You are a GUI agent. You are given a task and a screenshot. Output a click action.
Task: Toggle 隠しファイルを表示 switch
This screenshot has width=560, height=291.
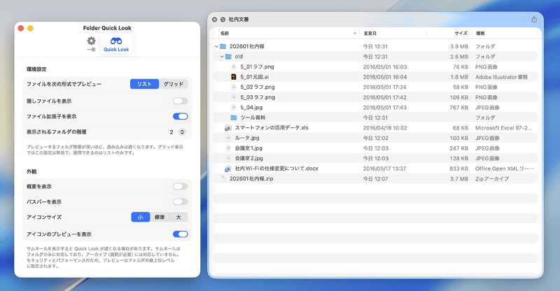181,101
